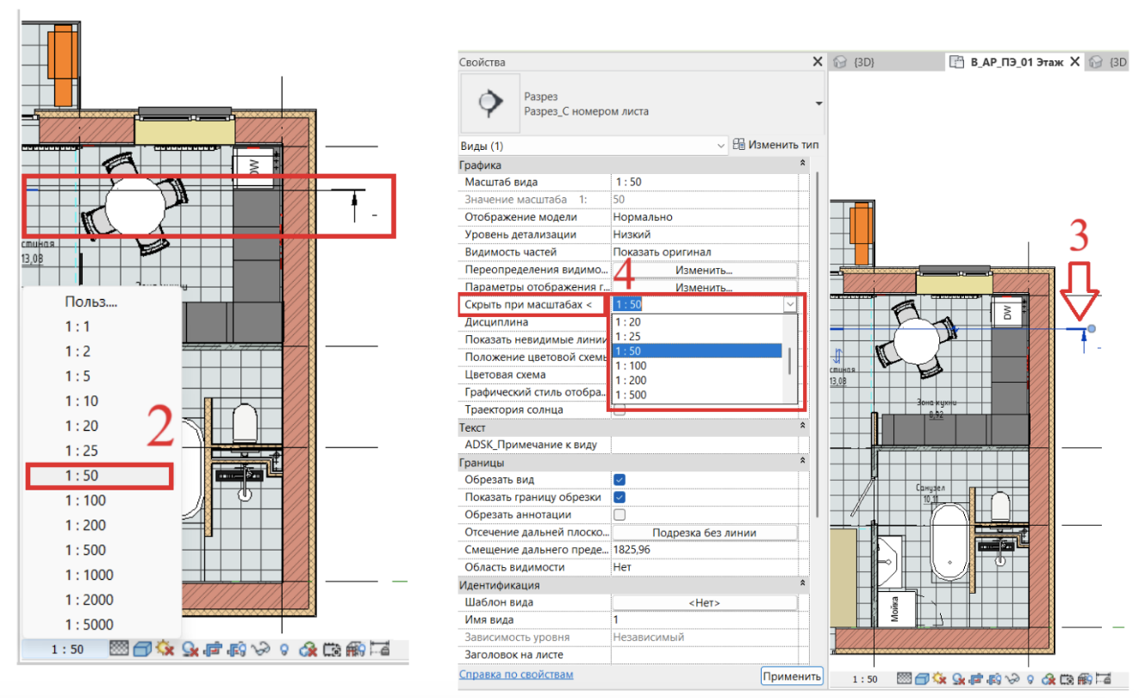
Task: Pick 1 : 500 in Скрыть при масштабах list
Action: point(696,395)
